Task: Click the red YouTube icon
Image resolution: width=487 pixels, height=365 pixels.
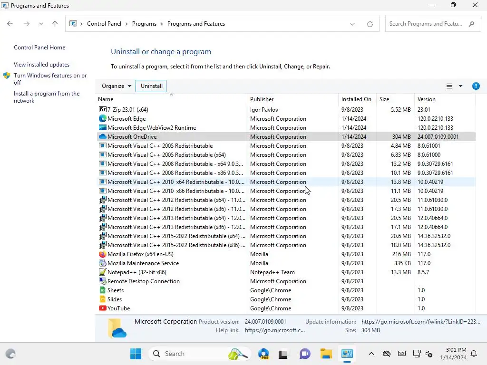Action: click(x=103, y=308)
